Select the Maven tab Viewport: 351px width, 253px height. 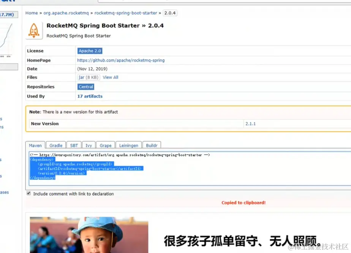coord(35,145)
